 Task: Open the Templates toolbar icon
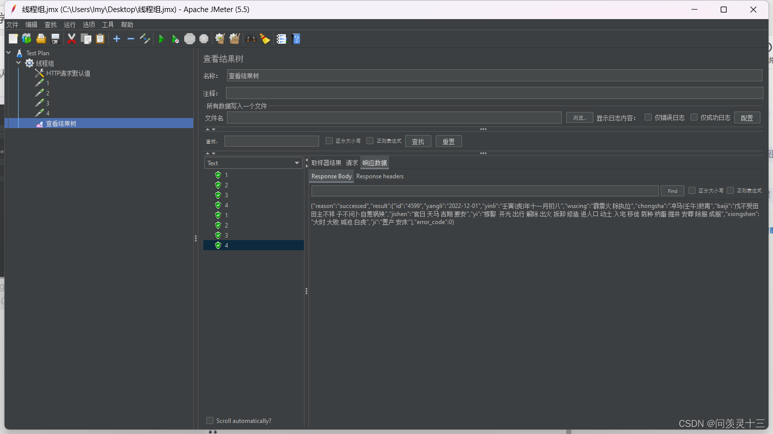[27, 39]
